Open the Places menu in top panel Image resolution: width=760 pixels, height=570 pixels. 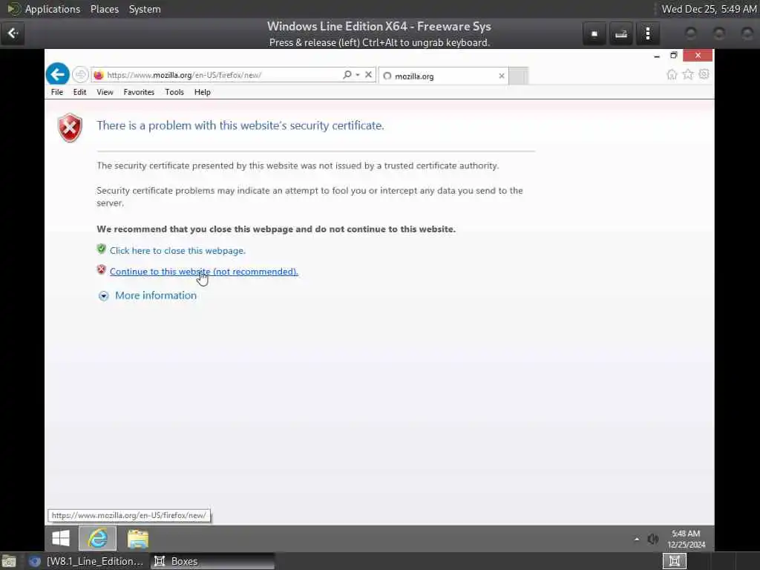coord(104,9)
